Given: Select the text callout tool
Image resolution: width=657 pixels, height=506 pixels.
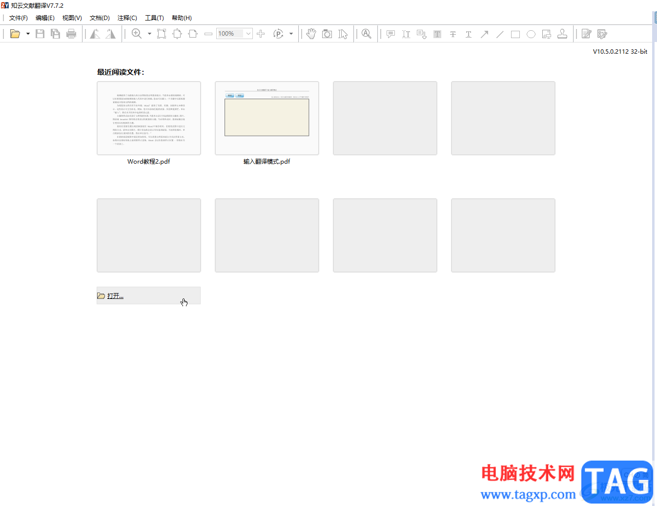Looking at the screenshot, I should coord(422,34).
